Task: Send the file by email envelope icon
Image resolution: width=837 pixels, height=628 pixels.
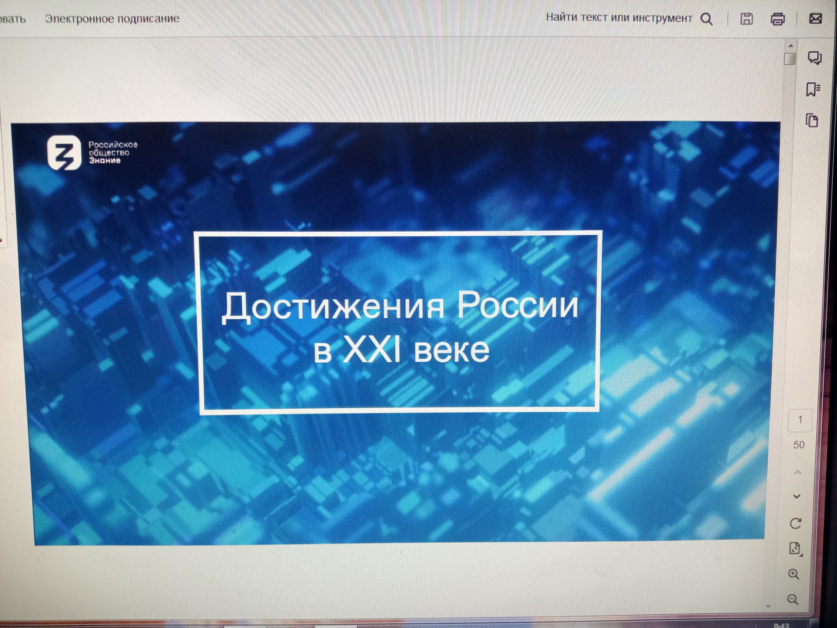Action: click(x=815, y=19)
